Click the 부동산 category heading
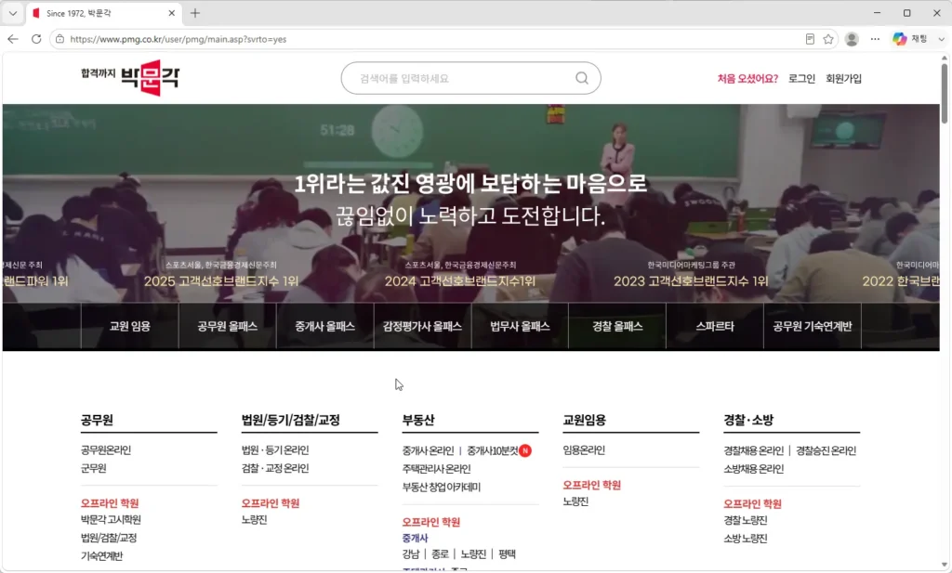Image resolution: width=952 pixels, height=573 pixels. tap(417, 420)
